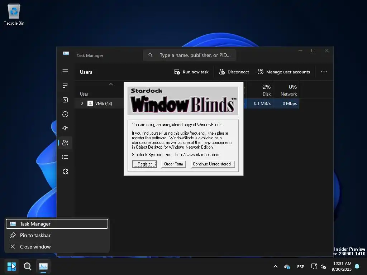This screenshot has height=275, width=367.
Task: Open the notification bell icon
Action: coord(357,266)
